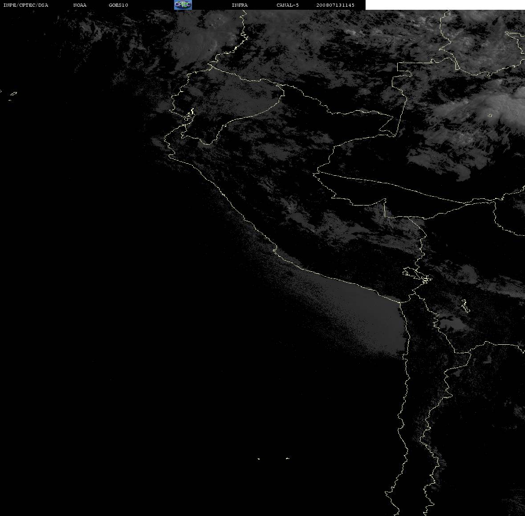525x516 pixels.
Task: Click the CPTEC logo in header
Action: click(x=183, y=5)
